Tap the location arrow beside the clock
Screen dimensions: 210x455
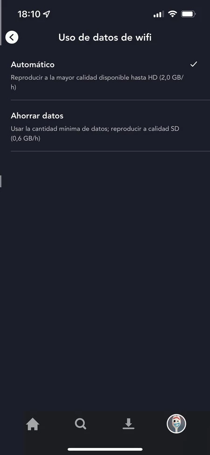point(46,14)
